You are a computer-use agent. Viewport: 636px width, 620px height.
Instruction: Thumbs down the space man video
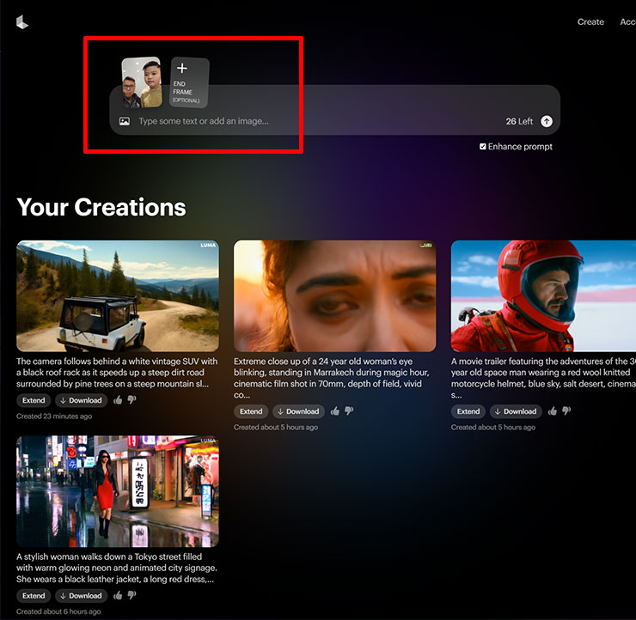point(566,411)
